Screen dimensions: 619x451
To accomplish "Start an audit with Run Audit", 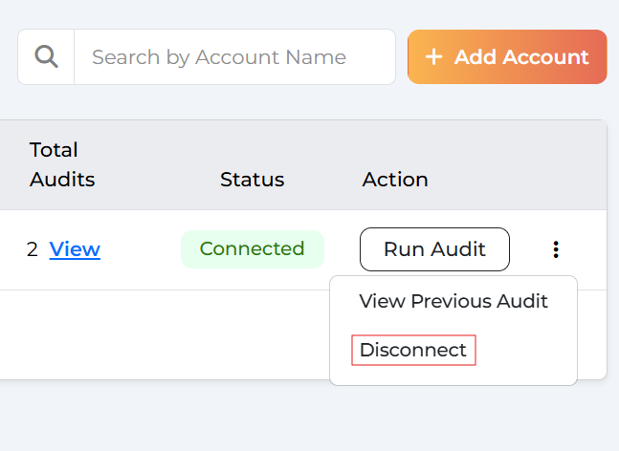I will [434, 249].
